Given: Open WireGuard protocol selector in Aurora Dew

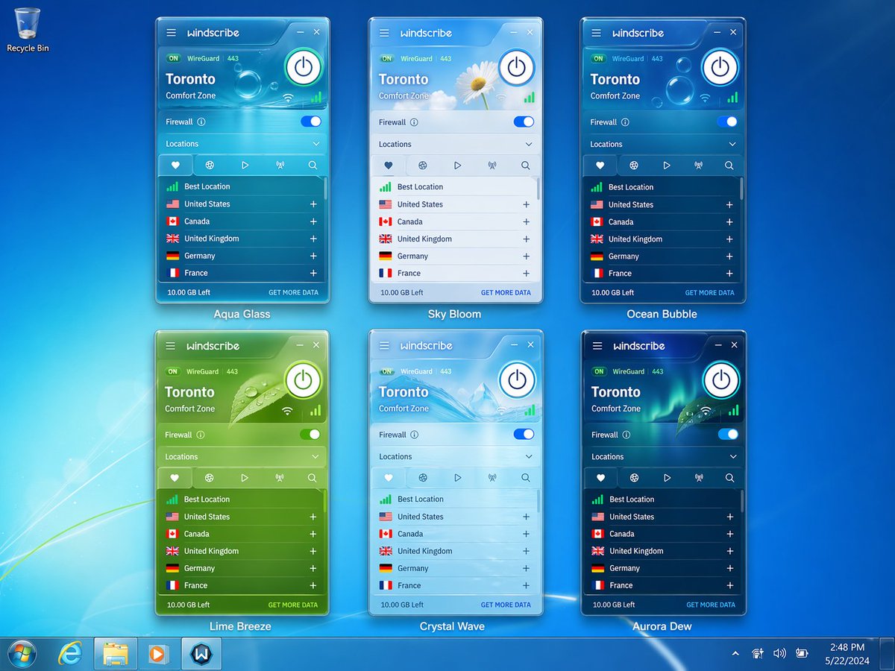Looking at the screenshot, I should tap(627, 371).
